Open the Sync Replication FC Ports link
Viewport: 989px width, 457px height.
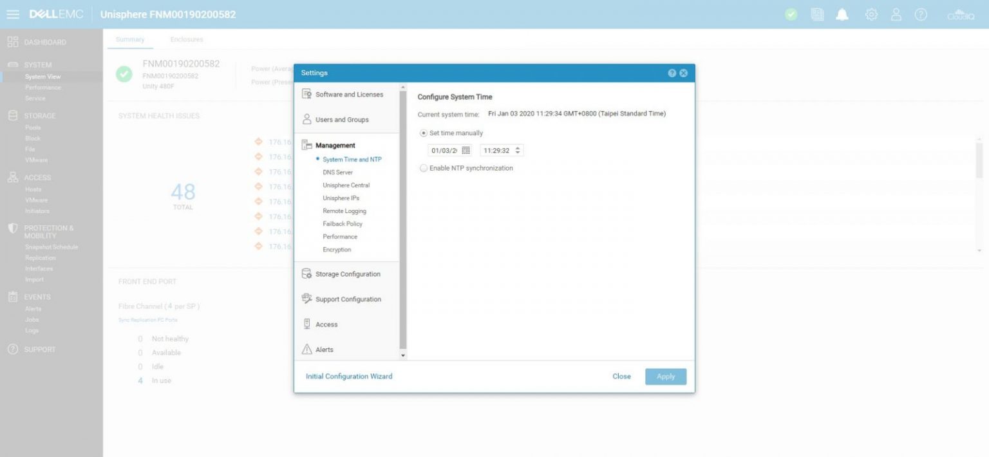coord(148,320)
